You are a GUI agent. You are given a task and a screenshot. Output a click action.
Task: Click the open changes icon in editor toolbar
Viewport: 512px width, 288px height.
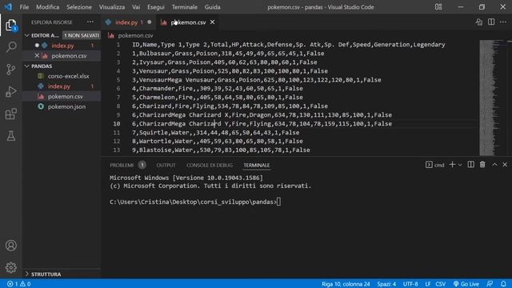(x=479, y=22)
